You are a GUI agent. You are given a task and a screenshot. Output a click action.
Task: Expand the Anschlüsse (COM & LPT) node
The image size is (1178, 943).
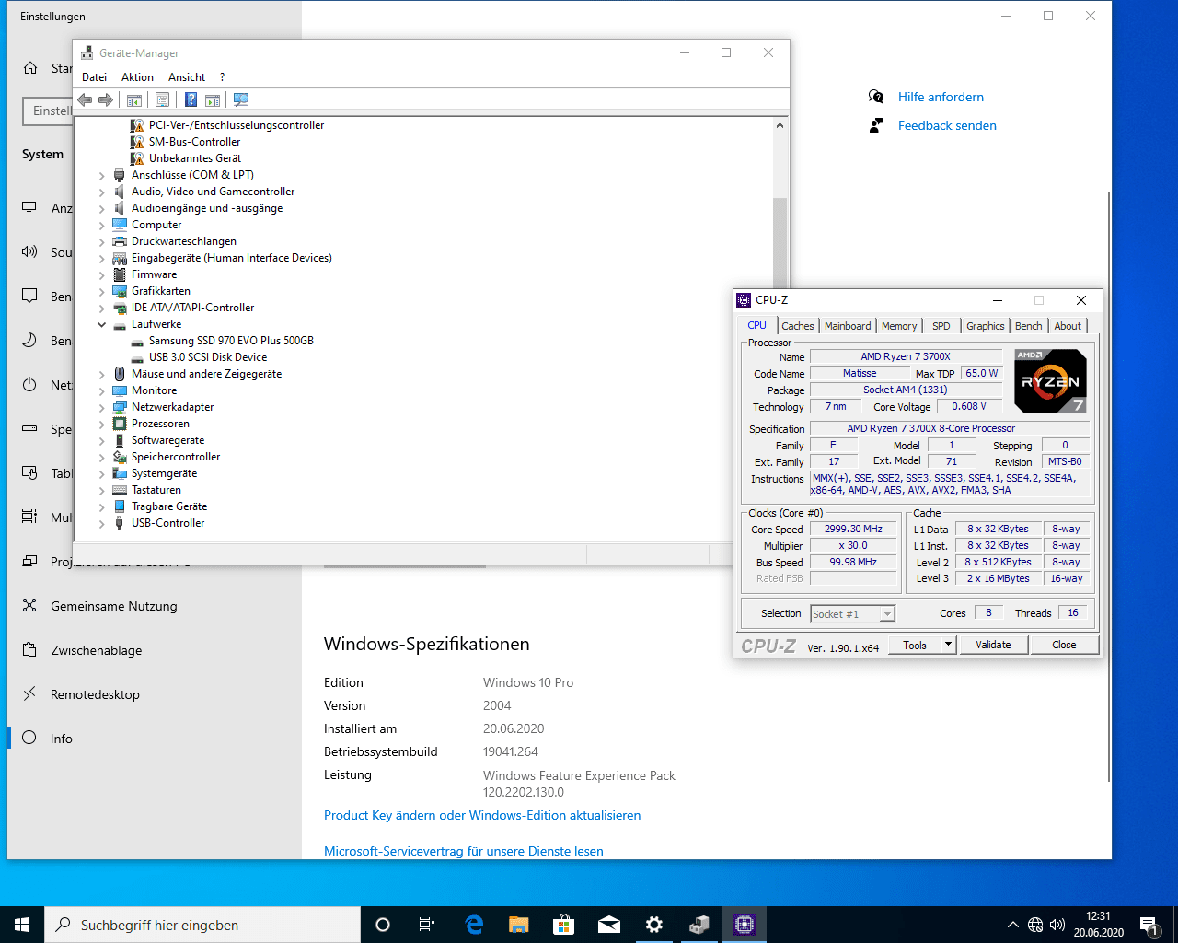pyautogui.click(x=102, y=175)
